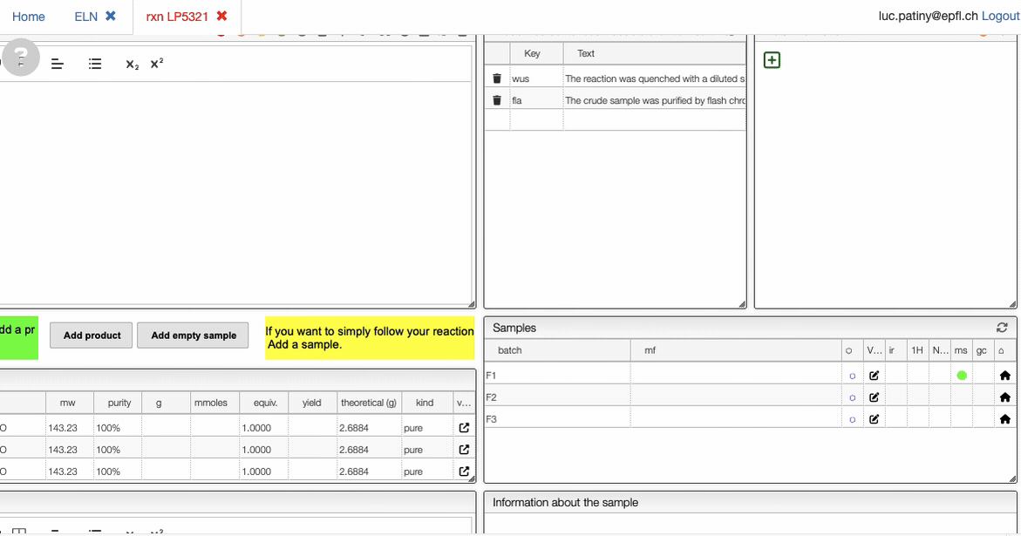Click the Add product button

[x=92, y=336]
